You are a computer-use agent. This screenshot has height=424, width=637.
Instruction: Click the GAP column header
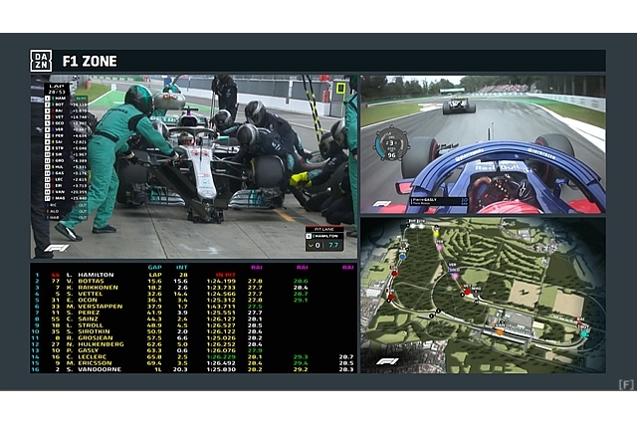[x=155, y=267]
